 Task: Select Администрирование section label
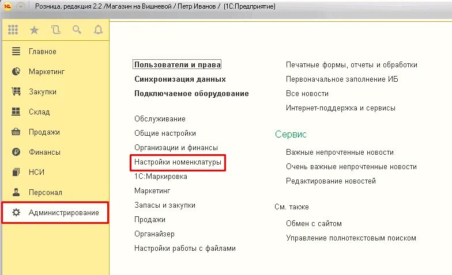[x=63, y=213]
